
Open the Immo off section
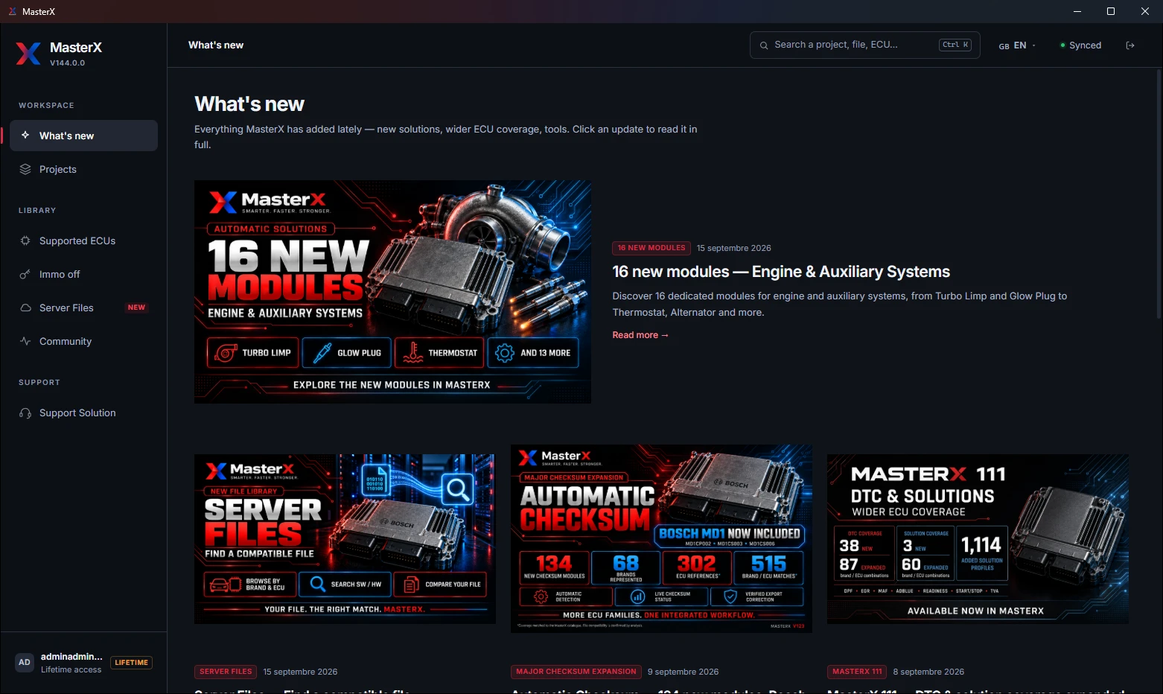(83, 274)
